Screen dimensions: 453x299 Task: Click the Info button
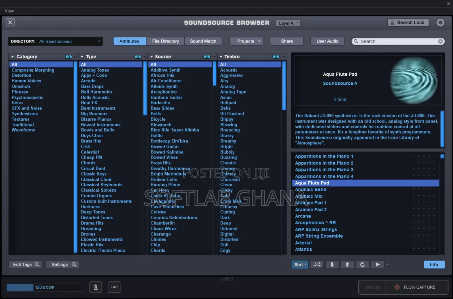coord(434,264)
